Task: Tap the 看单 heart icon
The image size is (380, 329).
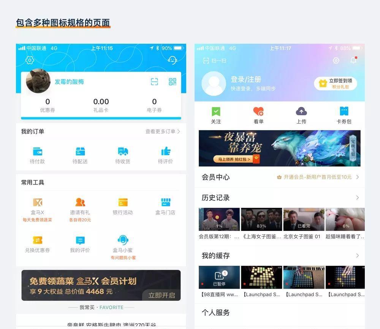Action: click(258, 111)
